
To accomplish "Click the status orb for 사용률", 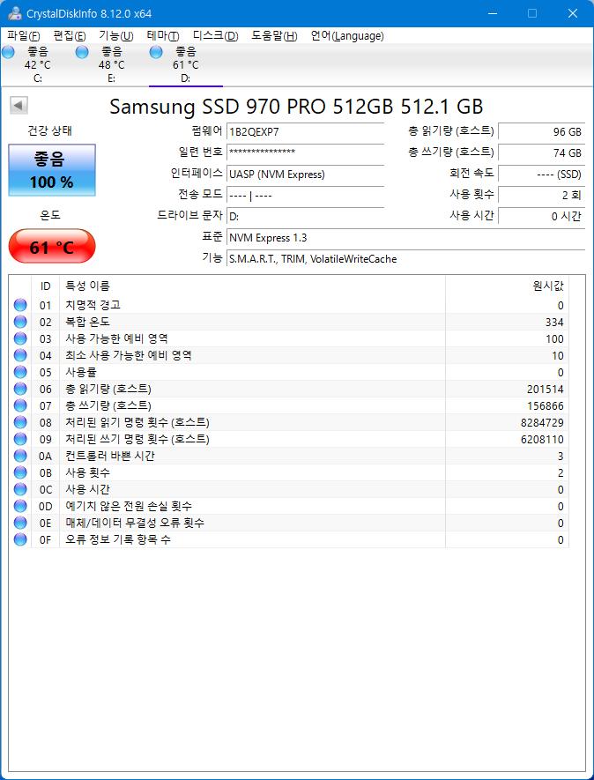I will pyautogui.click(x=20, y=372).
